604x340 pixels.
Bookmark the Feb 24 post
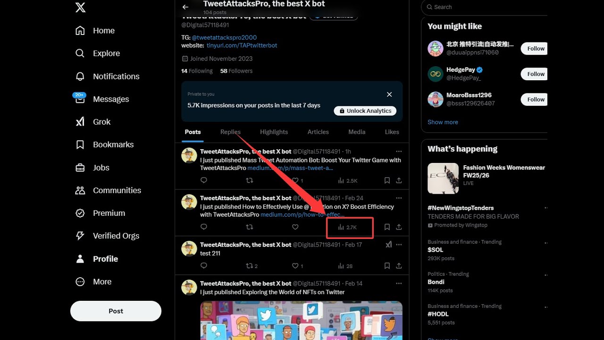point(387,227)
